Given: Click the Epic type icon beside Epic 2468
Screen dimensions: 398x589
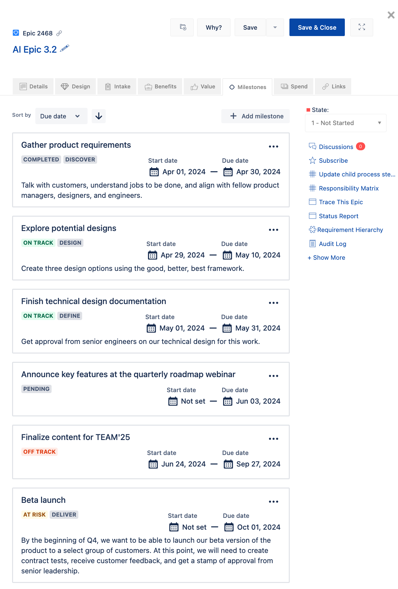Looking at the screenshot, I should (x=16, y=33).
